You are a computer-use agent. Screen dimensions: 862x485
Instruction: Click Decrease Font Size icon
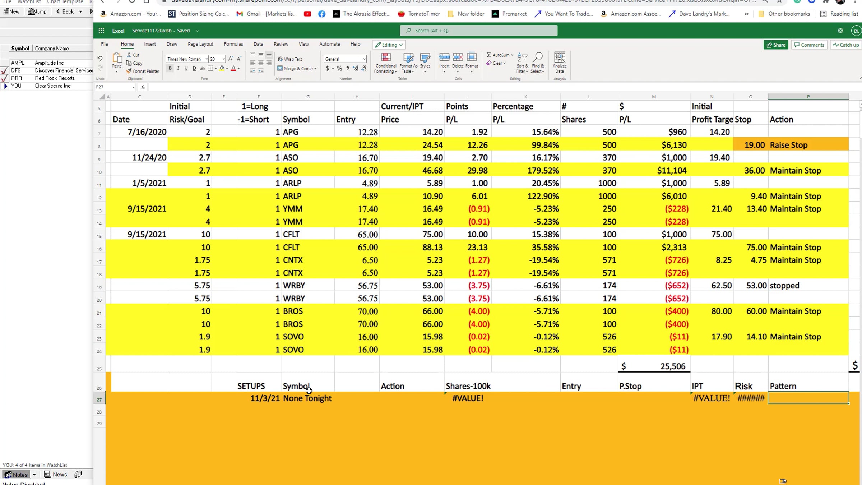pyautogui.click(x=239, y=59)
